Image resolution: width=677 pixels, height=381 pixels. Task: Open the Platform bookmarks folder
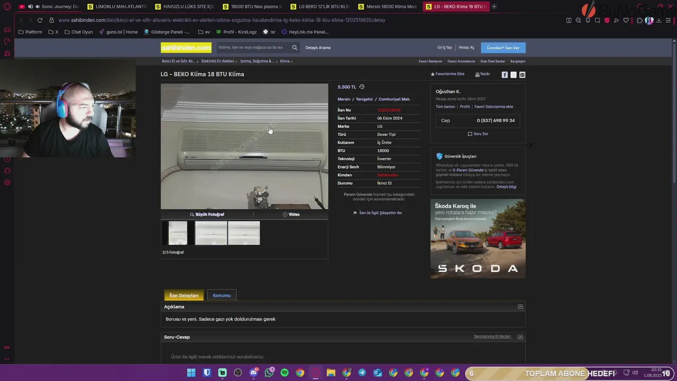30,32
